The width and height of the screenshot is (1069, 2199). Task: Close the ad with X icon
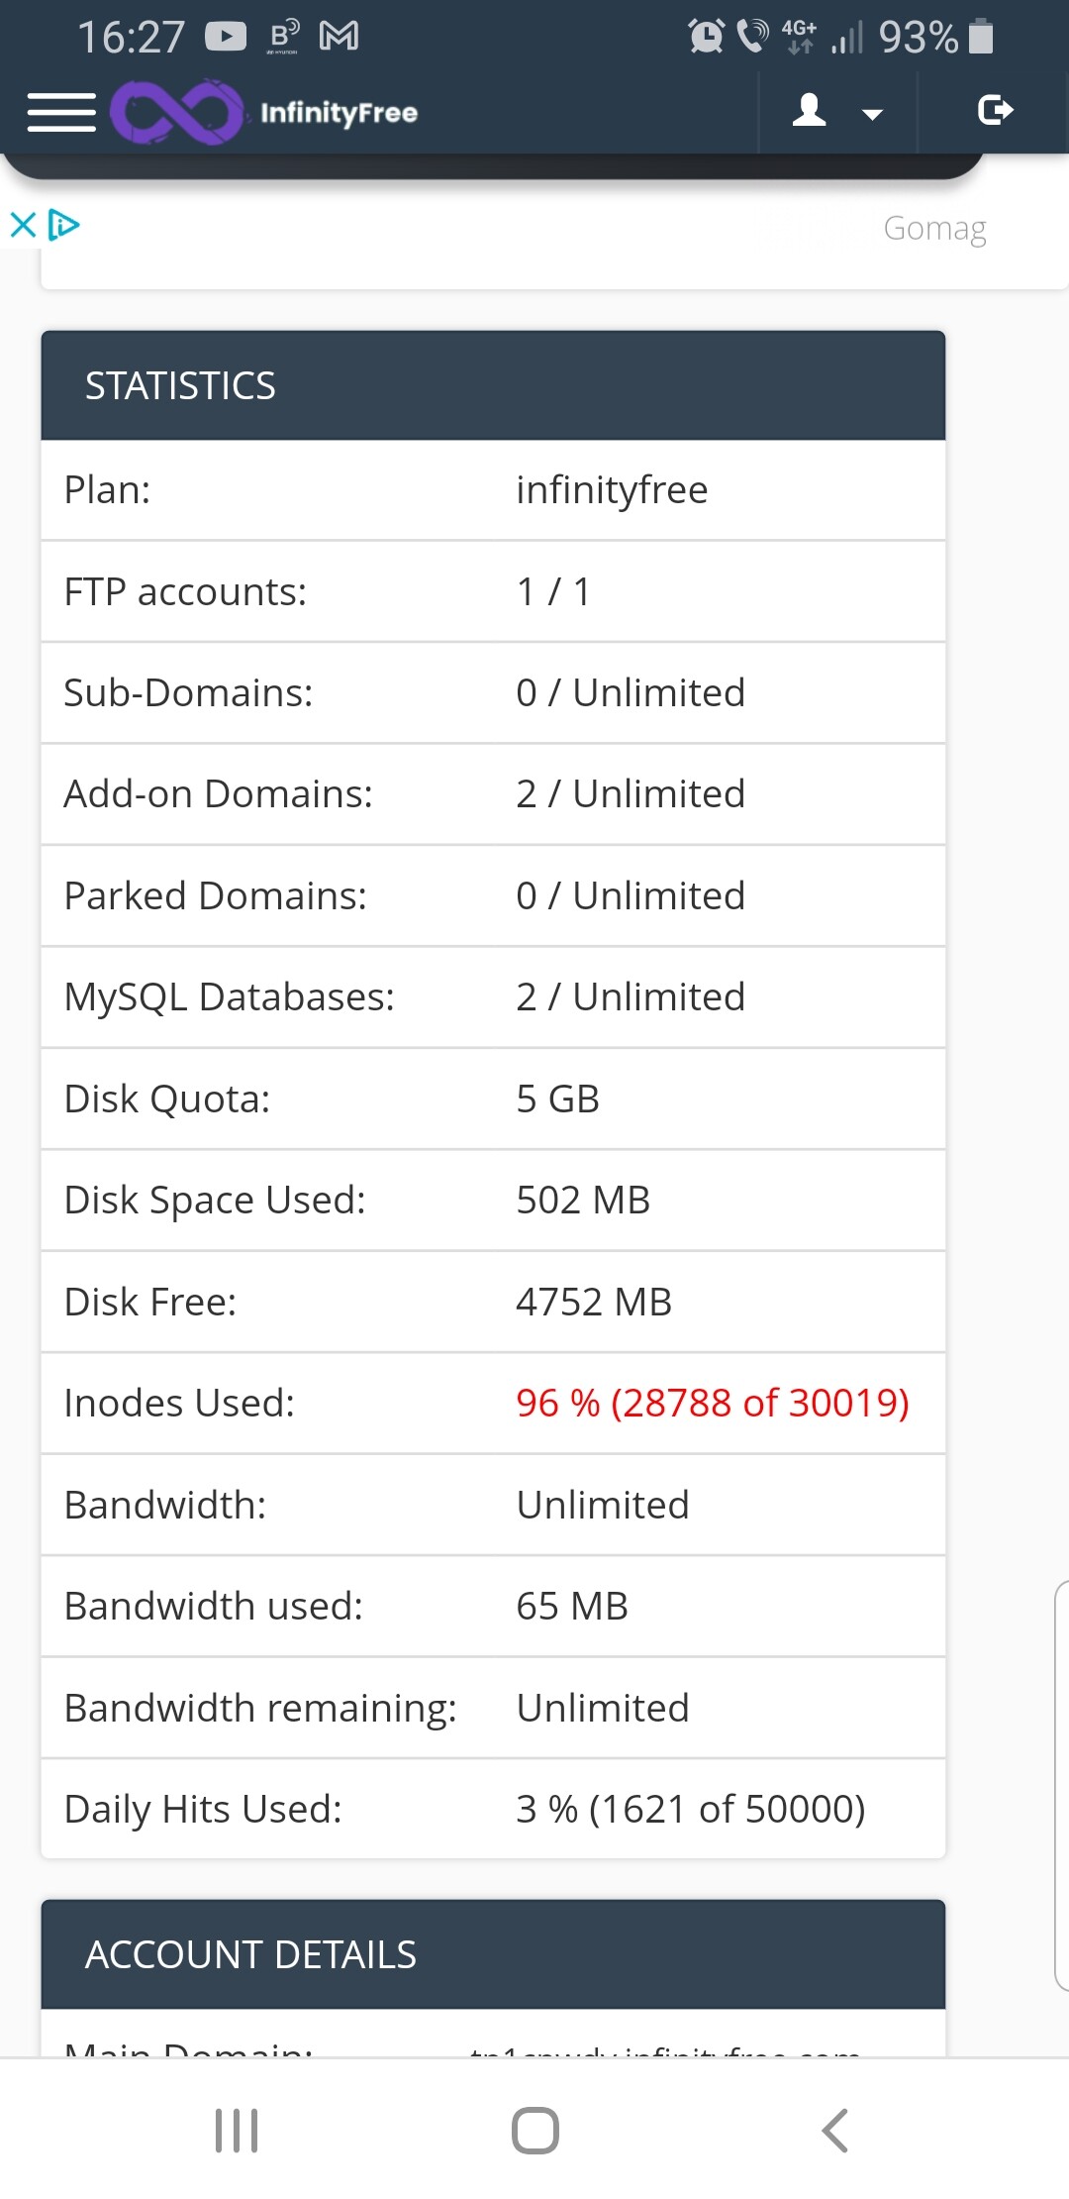(23, 225)
